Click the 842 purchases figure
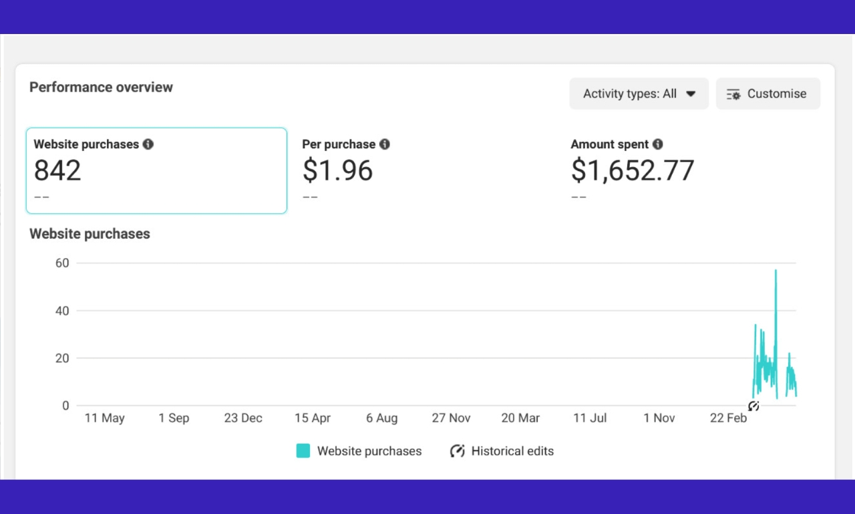The image size is (855, 514). (x=57, y=171)
